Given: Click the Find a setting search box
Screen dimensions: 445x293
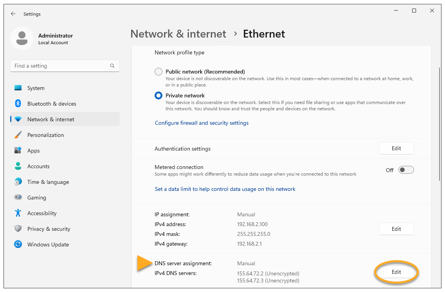Looking at the screenshot, I should [x=61, y=66].
